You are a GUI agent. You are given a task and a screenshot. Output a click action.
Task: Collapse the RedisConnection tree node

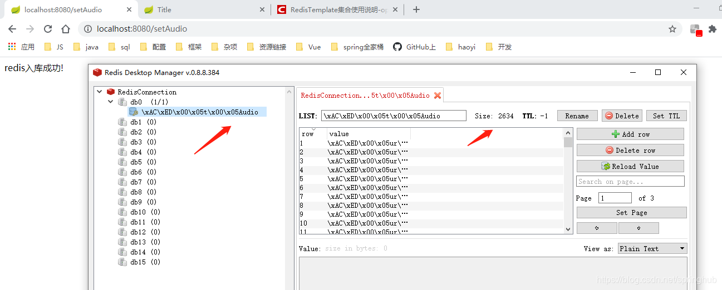(99, 92)
